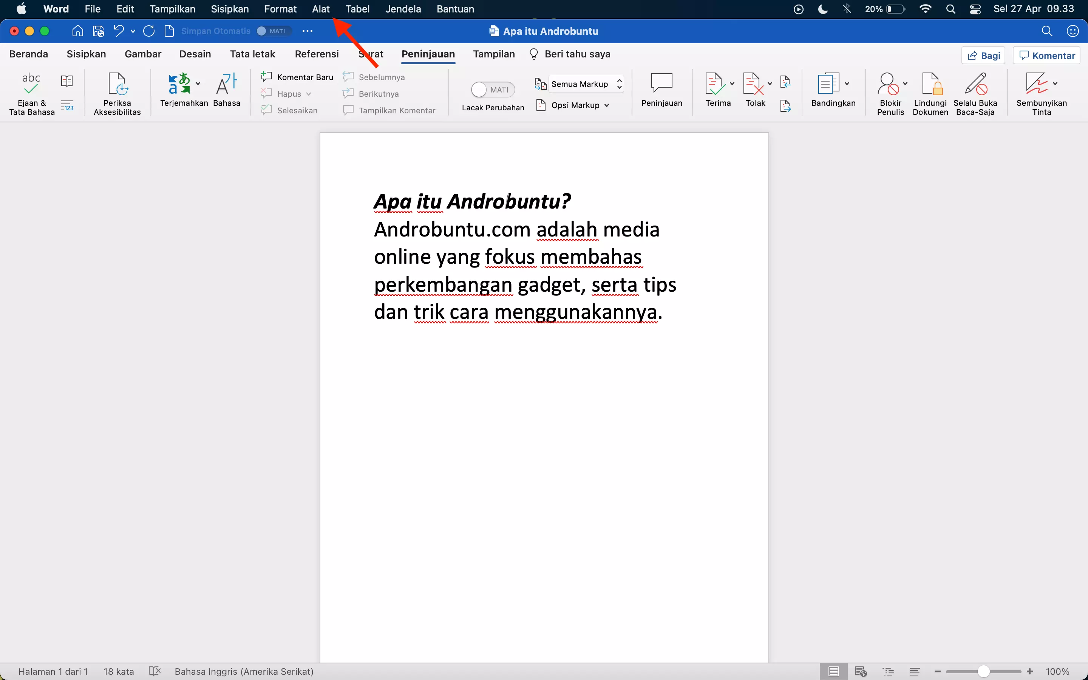Select the Terjemahkan translation tool
The image size is (1088, 680).
tap(182, 90)
